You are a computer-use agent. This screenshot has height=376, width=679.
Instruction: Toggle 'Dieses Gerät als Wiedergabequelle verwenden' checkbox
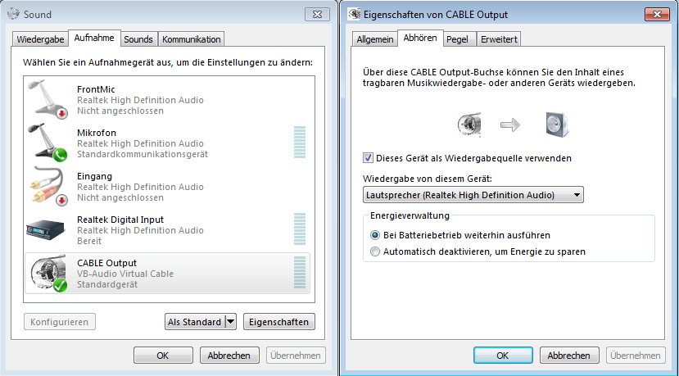(x=368, y=158)
